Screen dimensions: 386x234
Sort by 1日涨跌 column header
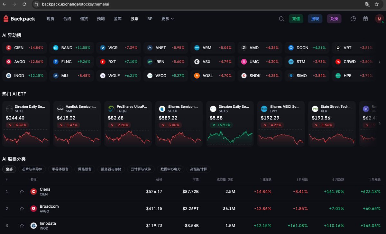266,180
